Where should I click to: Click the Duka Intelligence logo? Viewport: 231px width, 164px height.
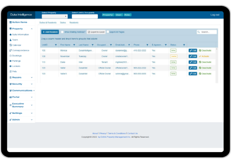tap(21, 15)
